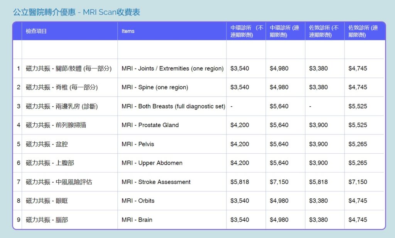Image resolution: width=395 pixels, height=238 pixels.
Task: Select the MRI - Both Breasts item
Action: click(x=172, y=106)
